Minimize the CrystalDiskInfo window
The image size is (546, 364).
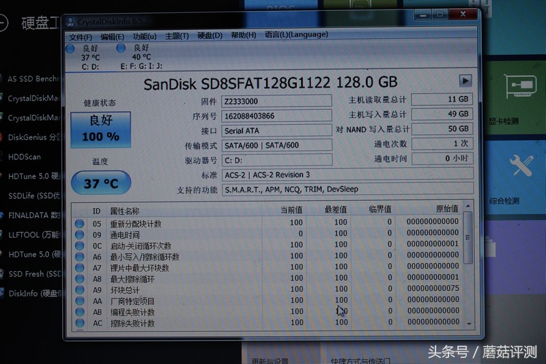click(423, 15)
